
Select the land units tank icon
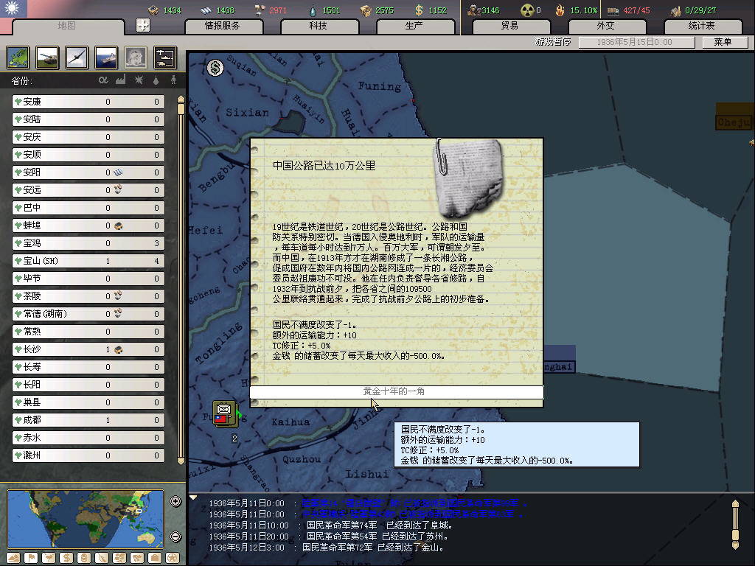(x=46, y=57)
